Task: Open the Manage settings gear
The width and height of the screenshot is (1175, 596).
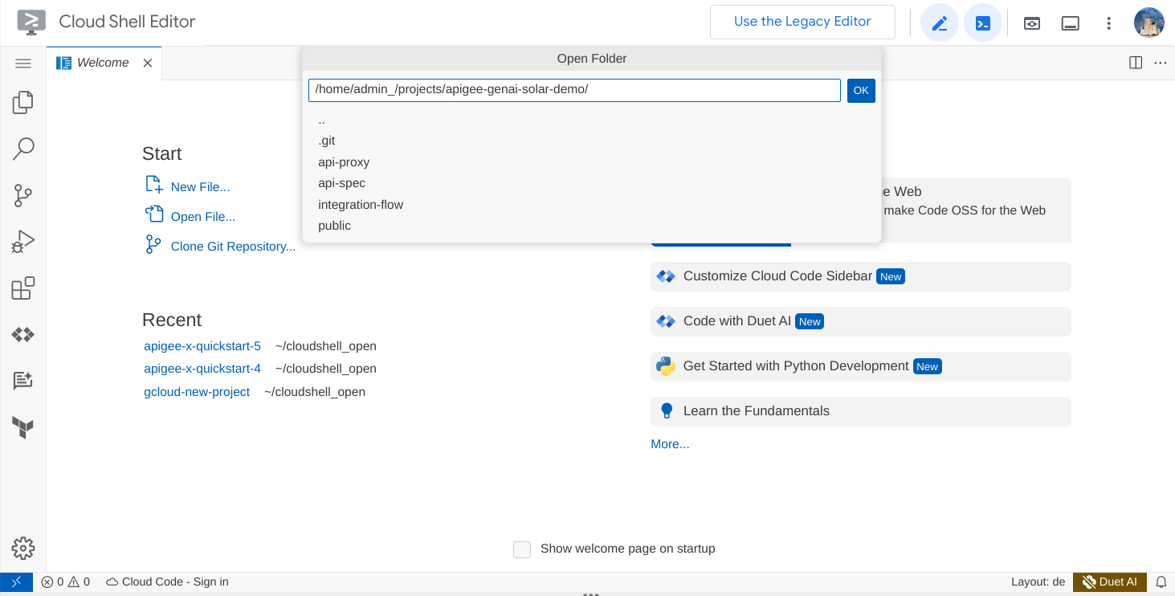Action: coord(23,549)
